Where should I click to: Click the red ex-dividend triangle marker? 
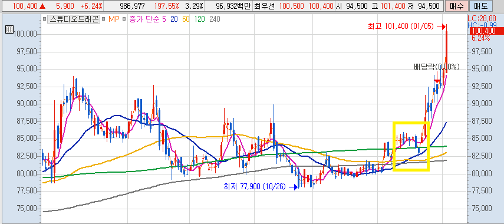pos(437,81)
